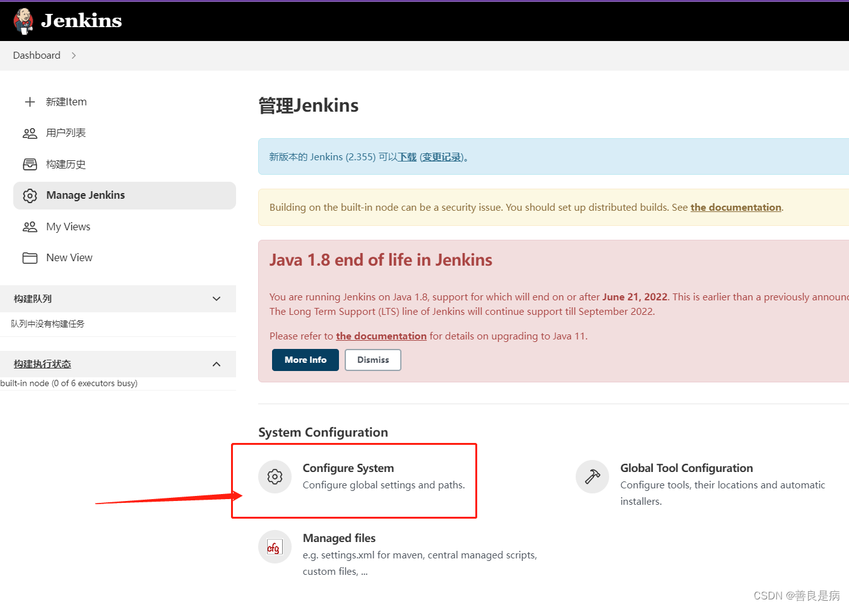The image size is (849, 607).
Task: Open 用户列表 sidebar entry
Action: 66,133
